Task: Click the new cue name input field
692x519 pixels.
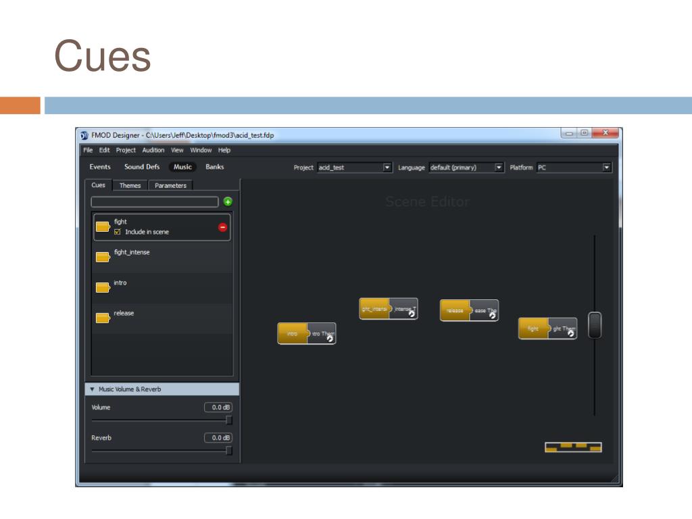Action: pos(155,201)
